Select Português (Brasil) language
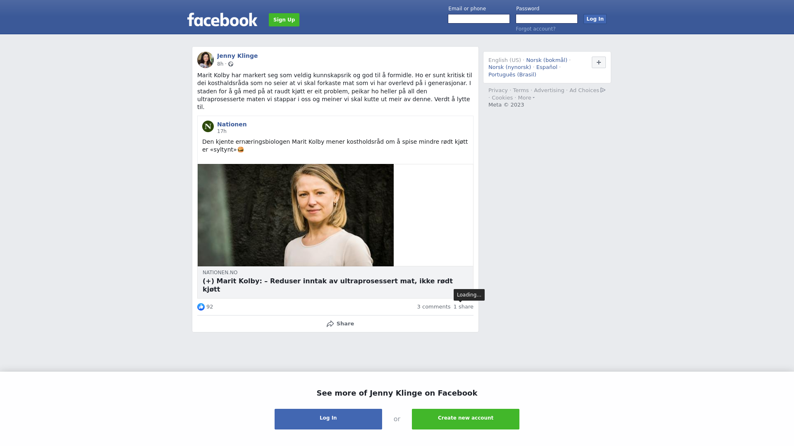This screenshot has height=446, width=794. [x=512, y=75]
